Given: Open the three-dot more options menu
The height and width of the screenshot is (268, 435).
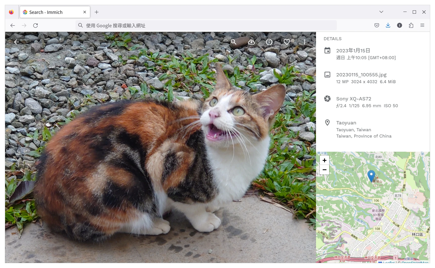Looking at the screenshot, I should pyautogui.click(x=304, y=42).
